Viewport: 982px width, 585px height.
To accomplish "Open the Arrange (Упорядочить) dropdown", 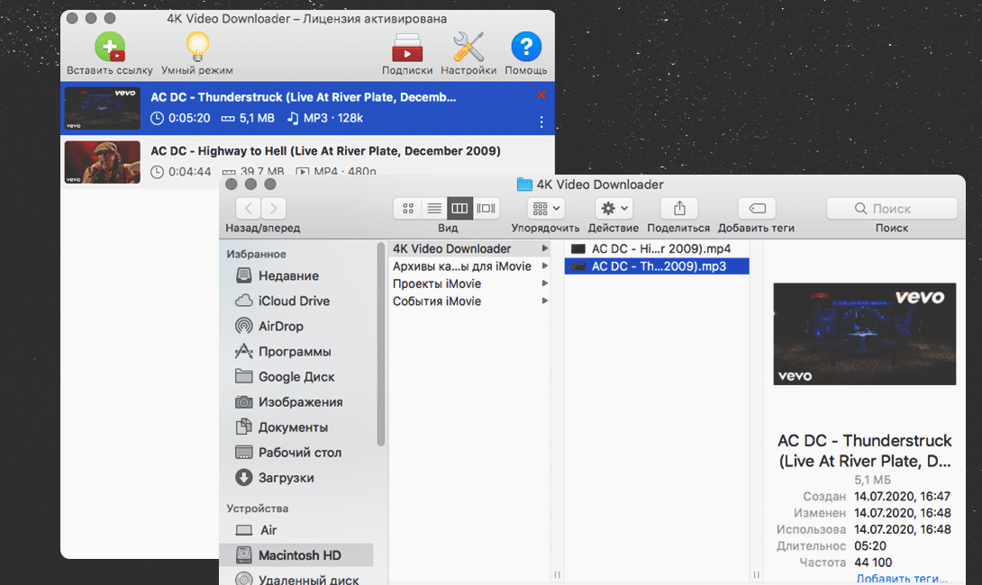I will click(x=546, y=208).
